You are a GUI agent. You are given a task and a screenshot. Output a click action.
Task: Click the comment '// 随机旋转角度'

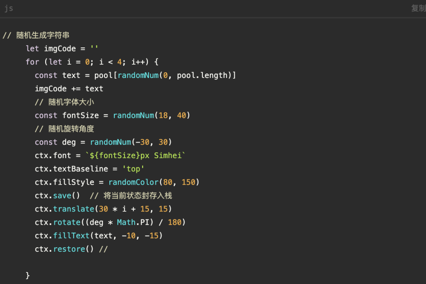[x=64, y=129]
